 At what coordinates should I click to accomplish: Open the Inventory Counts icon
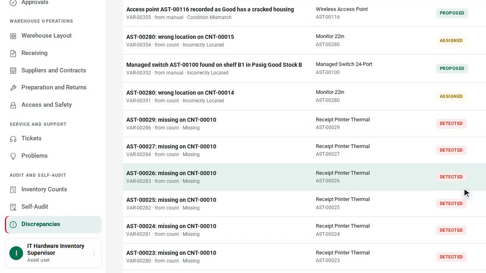click(13, 190)
